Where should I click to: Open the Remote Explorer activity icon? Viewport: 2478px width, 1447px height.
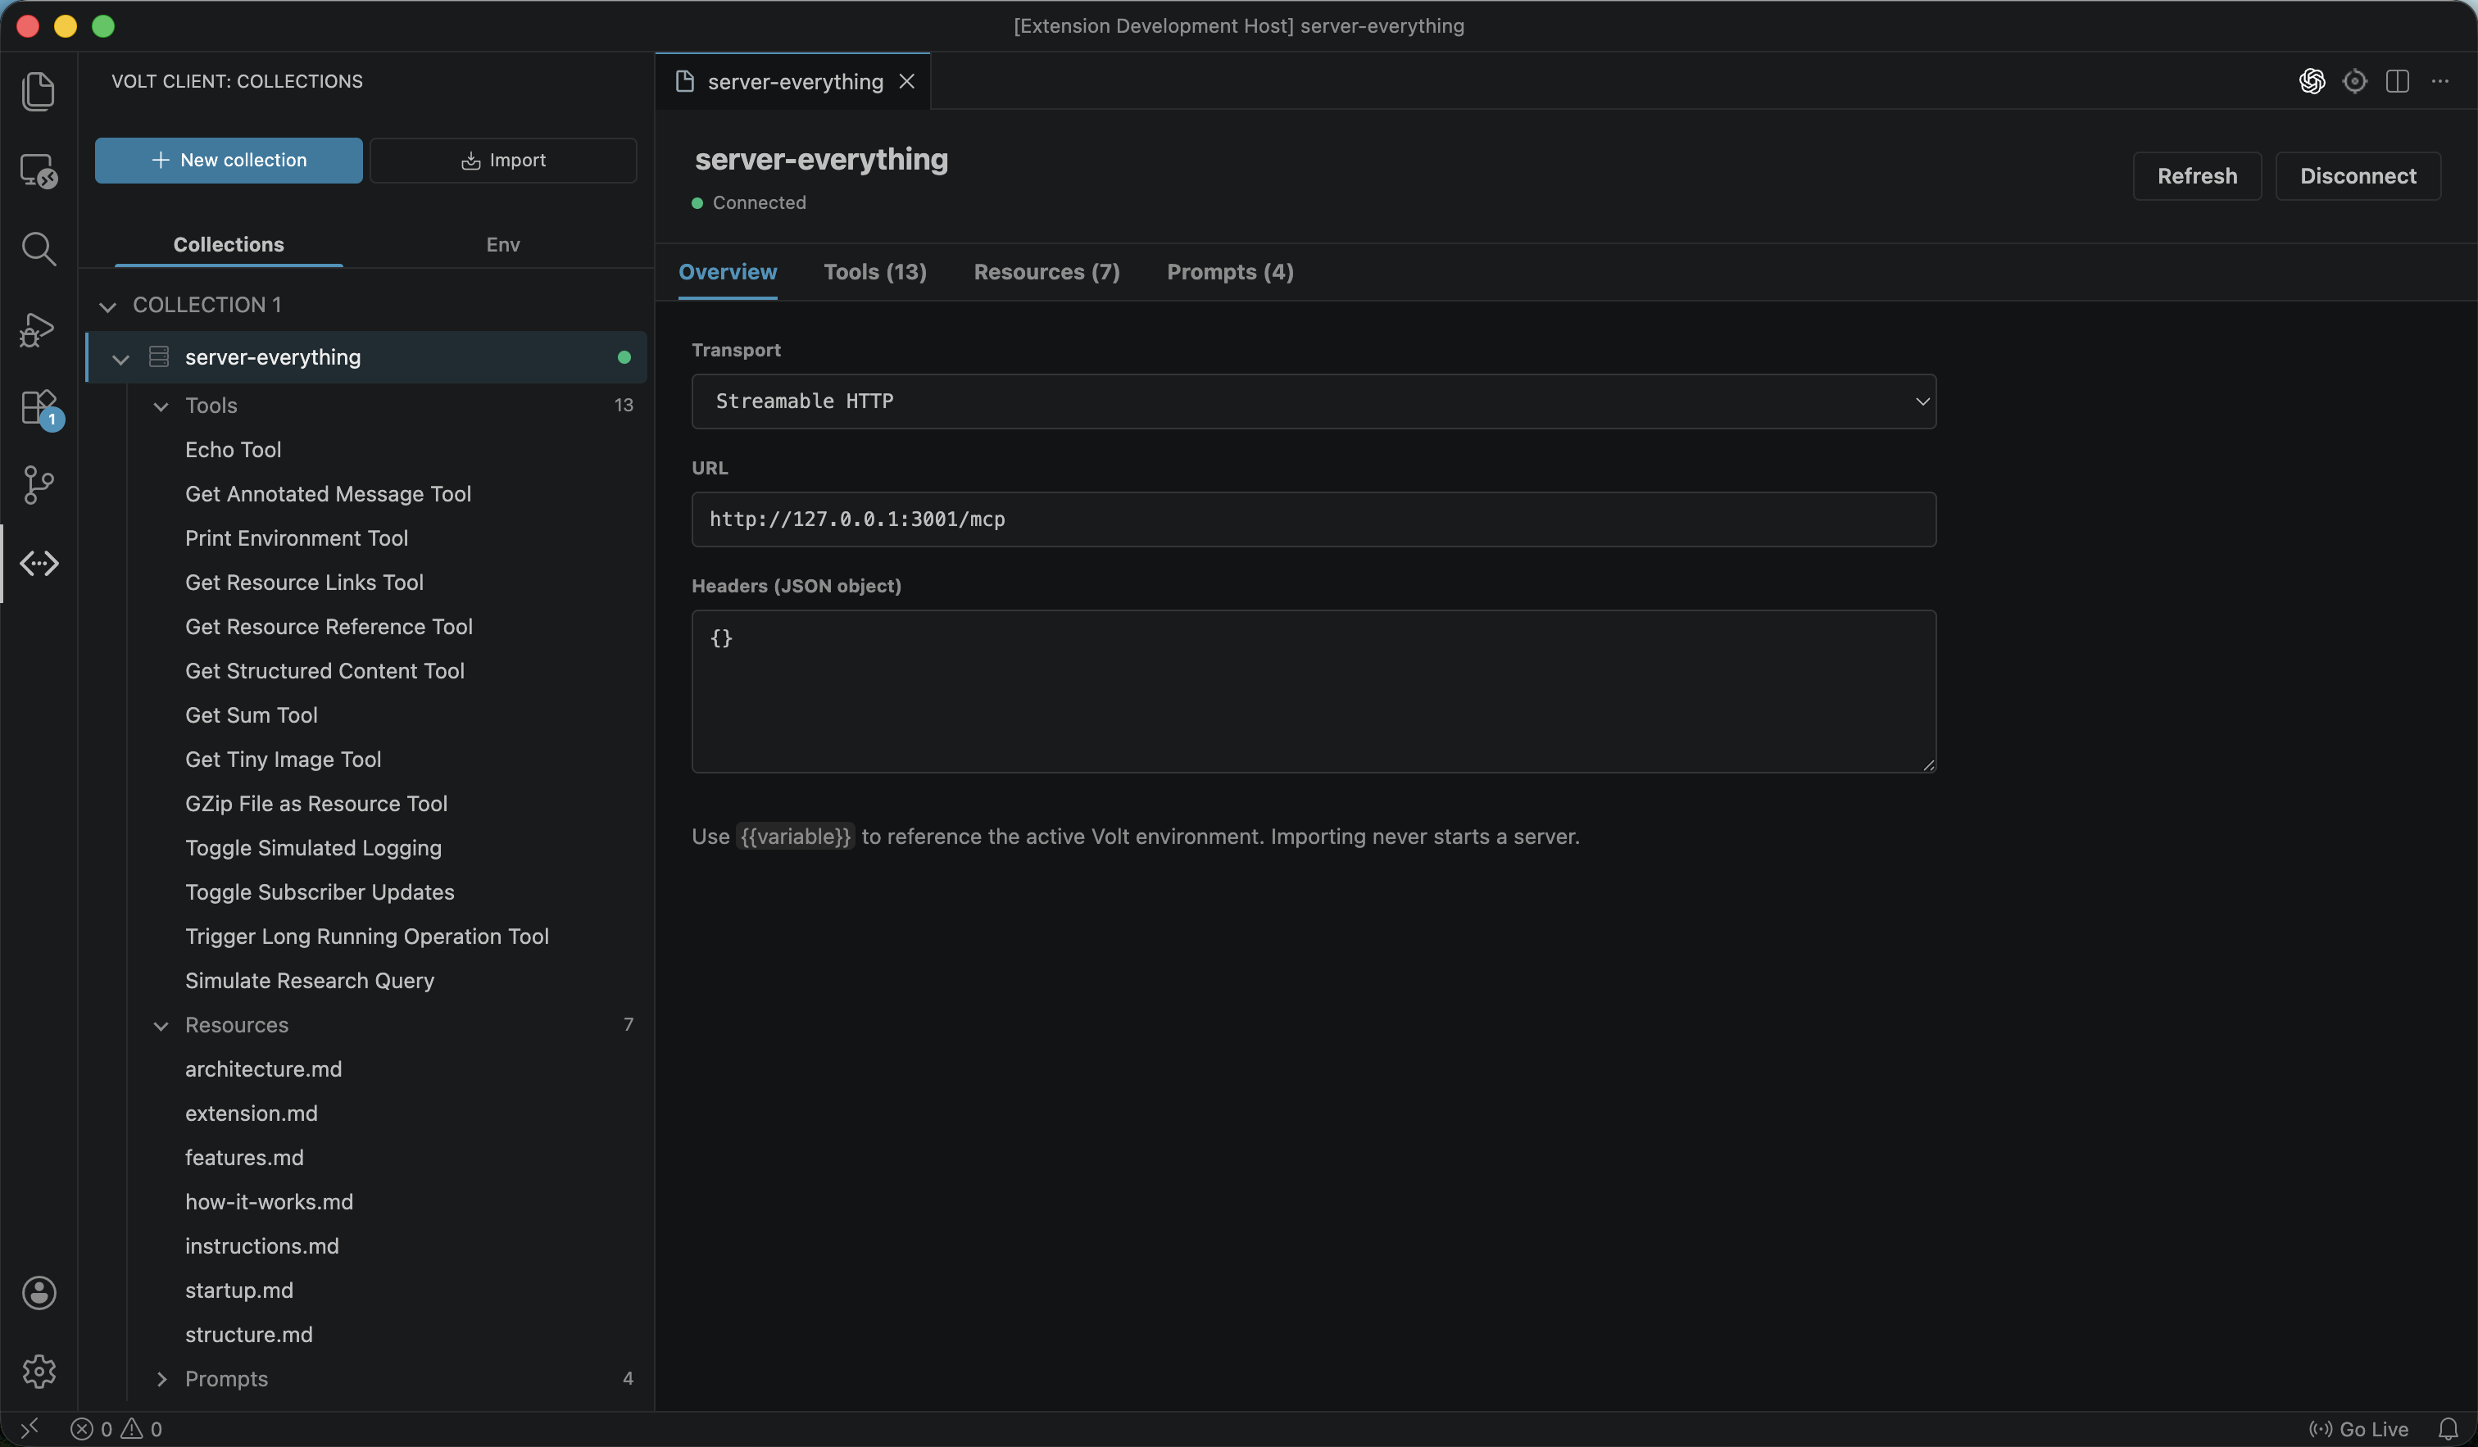[39, 170]
